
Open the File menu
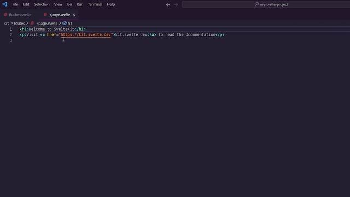click(15, 4)
